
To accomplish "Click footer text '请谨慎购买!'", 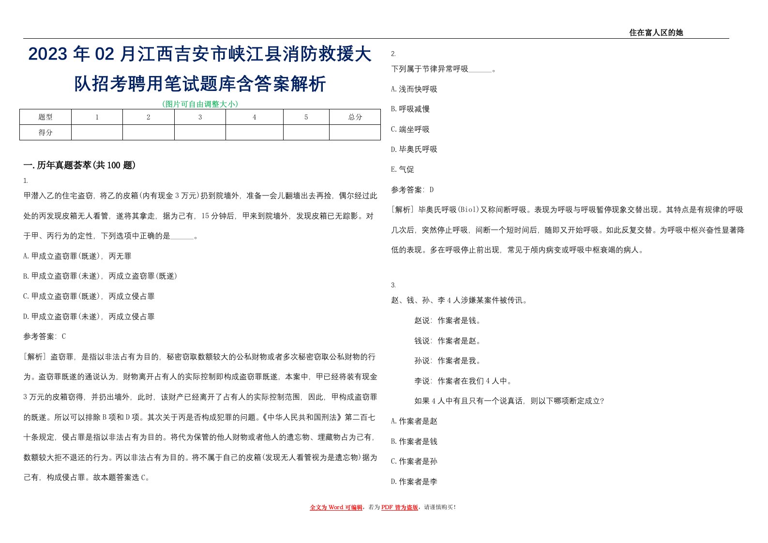I will coord(440,507).
